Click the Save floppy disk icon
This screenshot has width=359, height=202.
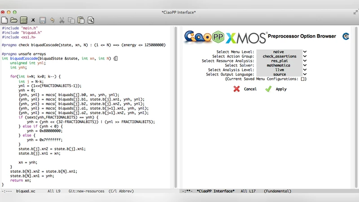(x=43, y=20)
